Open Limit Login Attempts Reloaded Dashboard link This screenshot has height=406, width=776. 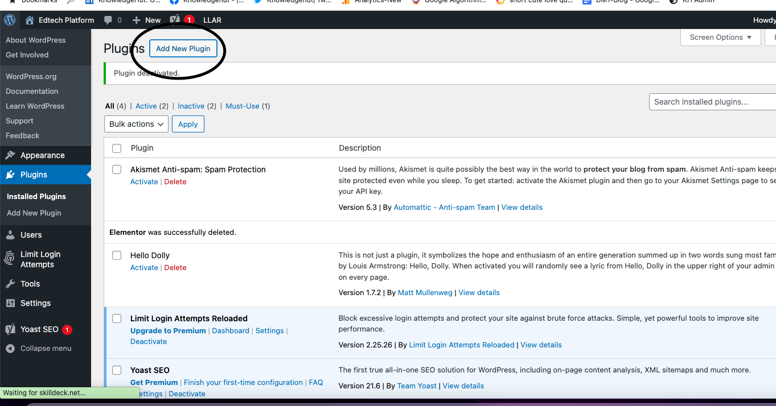231,331
